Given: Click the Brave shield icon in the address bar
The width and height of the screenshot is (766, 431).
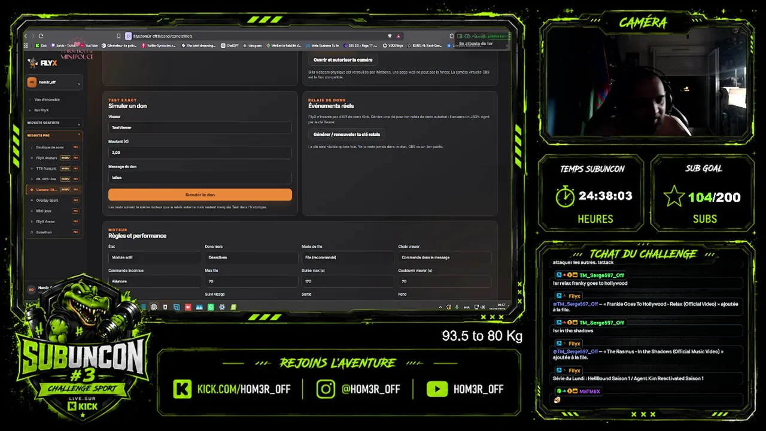Looking at the screenshot, I should pyautogui.click(x=390, y=36).
